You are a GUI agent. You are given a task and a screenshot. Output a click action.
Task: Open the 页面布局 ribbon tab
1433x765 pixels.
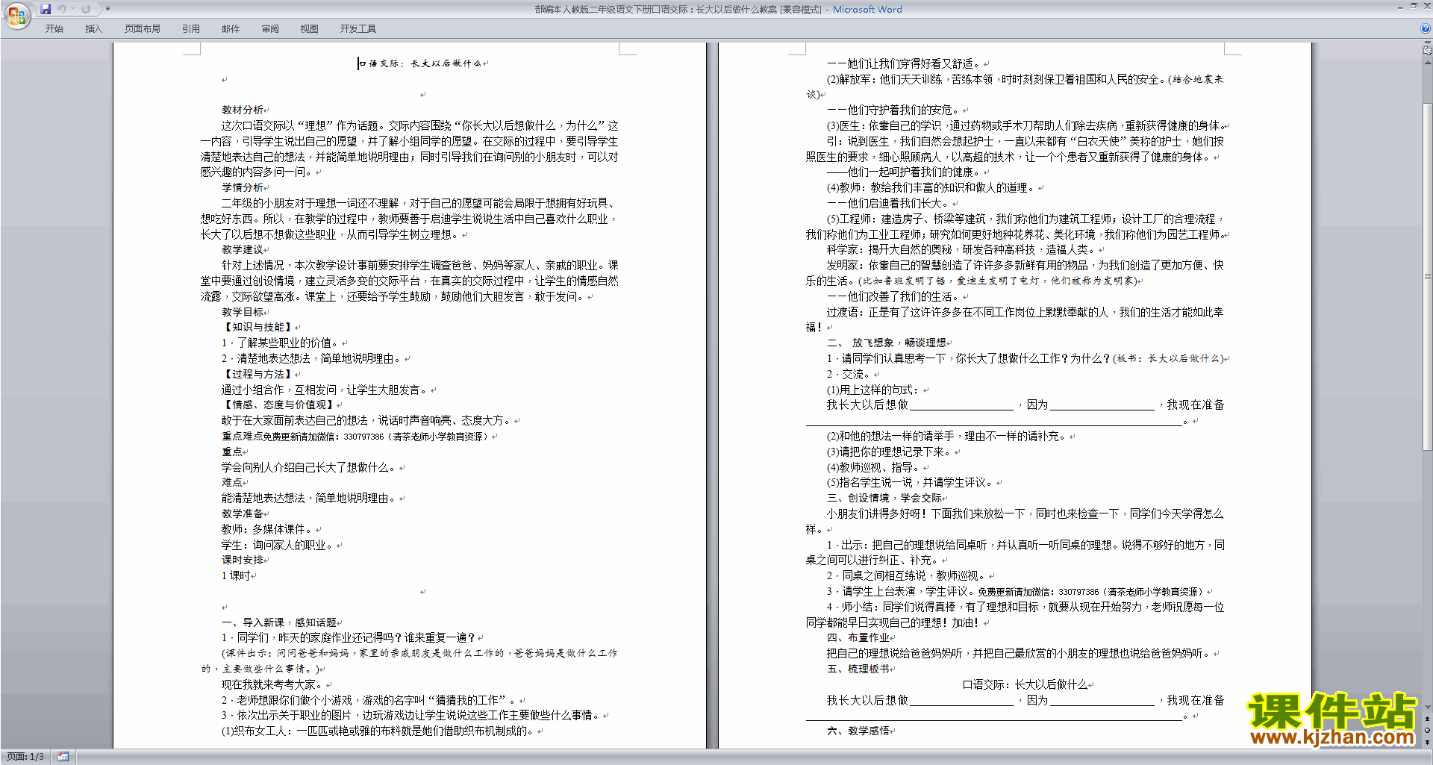pos(143,29)
